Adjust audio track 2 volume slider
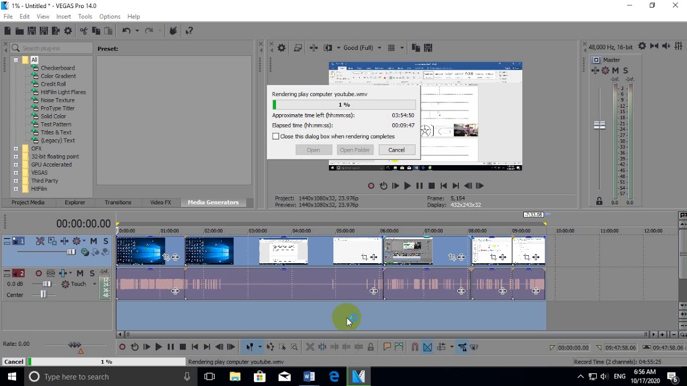Screen dimensions: 687x386 pos(47,284)
